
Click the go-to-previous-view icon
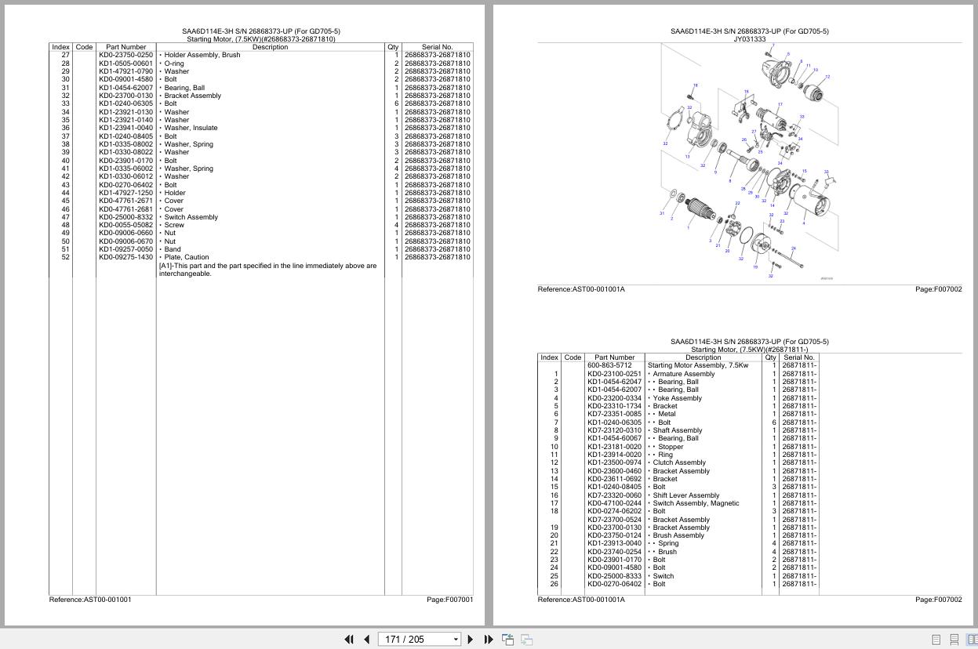(508, 640)
